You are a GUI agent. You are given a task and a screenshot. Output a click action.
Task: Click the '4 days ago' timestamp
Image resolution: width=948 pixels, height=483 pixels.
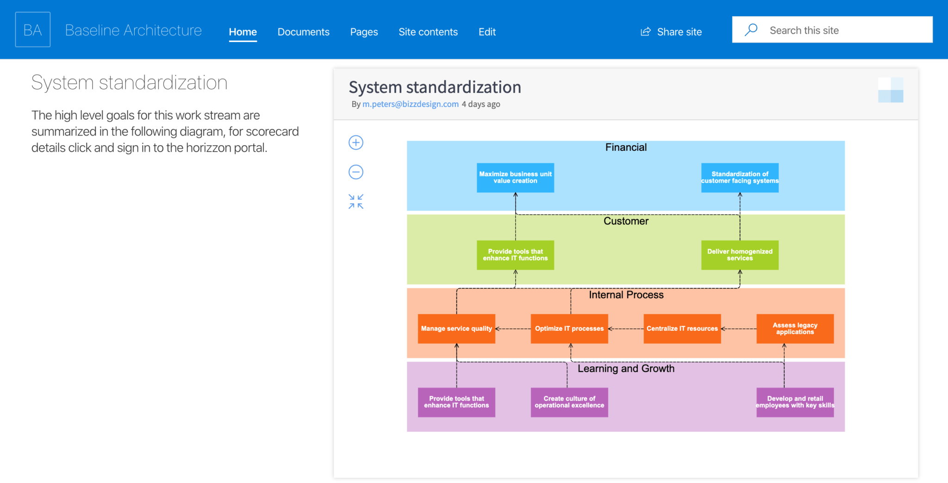point(481,104)
